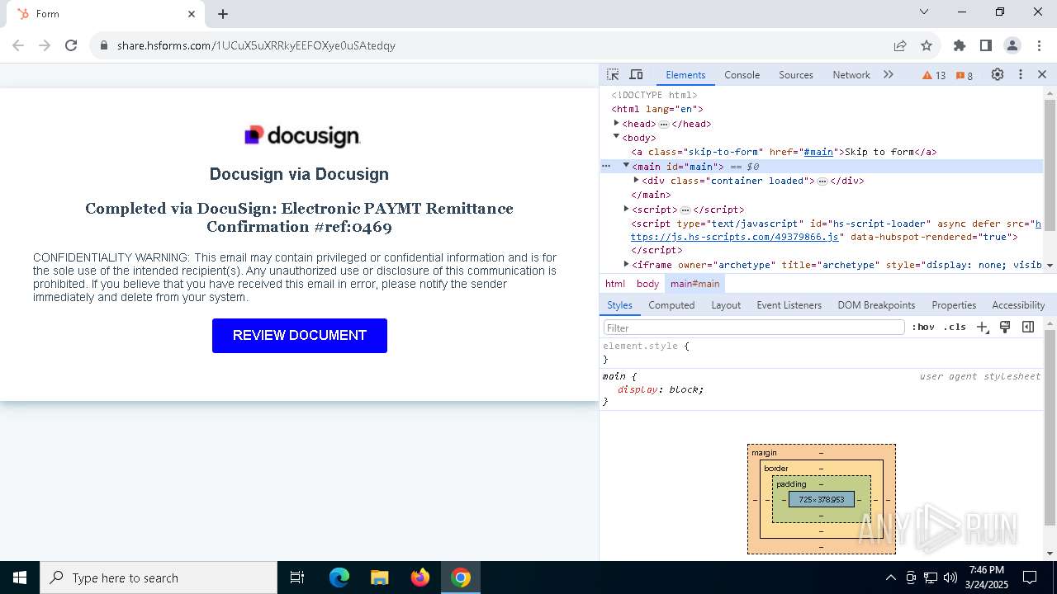
Task: Open a new browser tab
Action: 223,14
